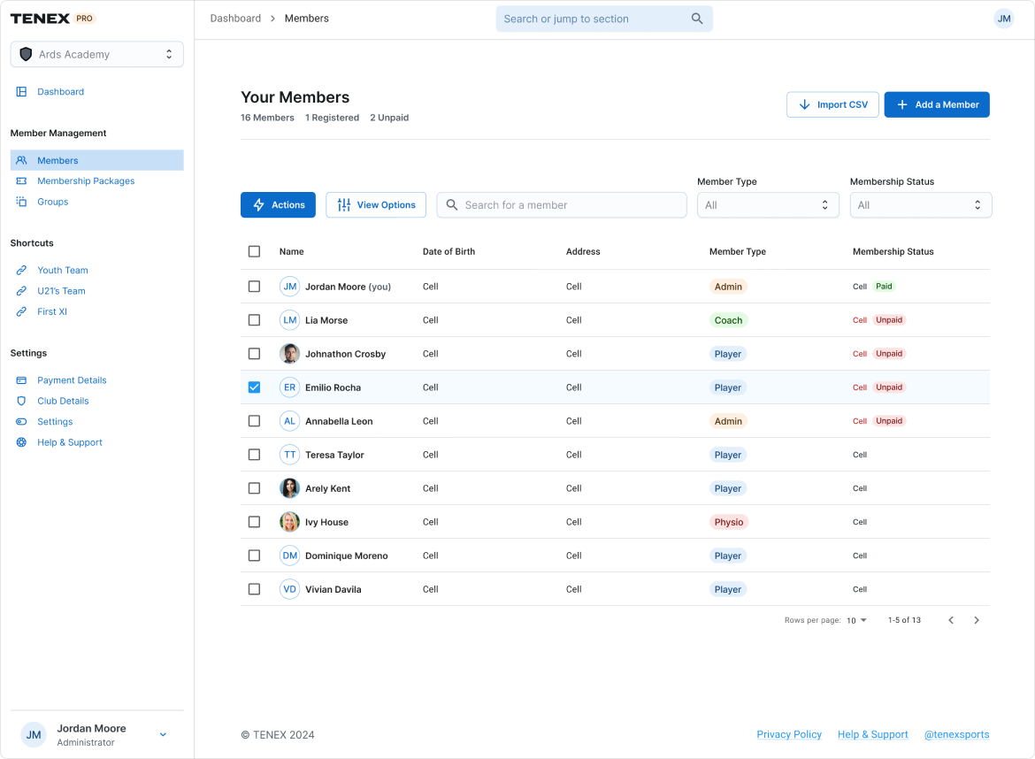The width and height of the screenshot is (1035, 759).
Task: Click the First XI link icon
Action: [x=22, y=311]
